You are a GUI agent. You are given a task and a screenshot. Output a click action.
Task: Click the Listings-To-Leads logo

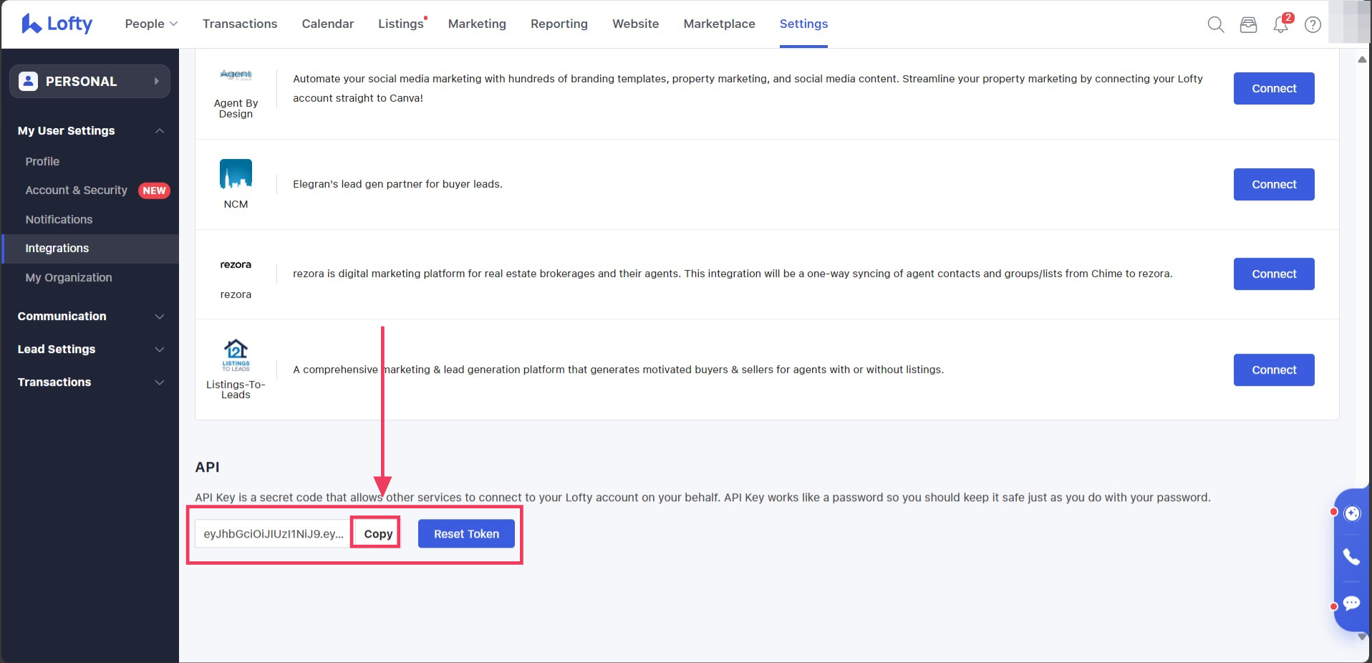coord(236,354)
